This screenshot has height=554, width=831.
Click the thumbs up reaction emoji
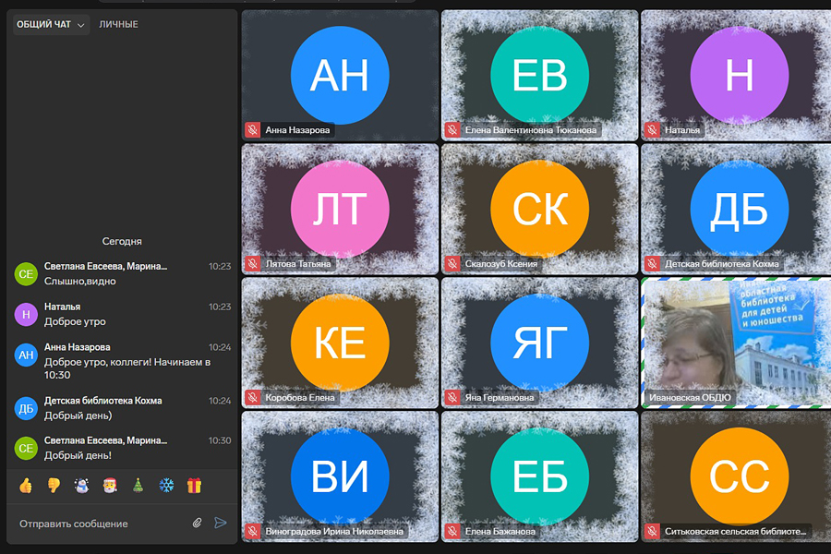26,485
